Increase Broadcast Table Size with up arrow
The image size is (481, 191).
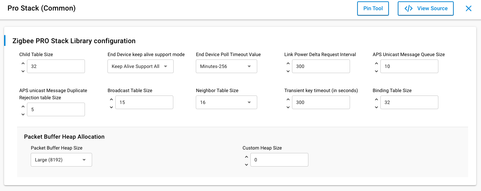pyautogui.click(x=111, y=99)
